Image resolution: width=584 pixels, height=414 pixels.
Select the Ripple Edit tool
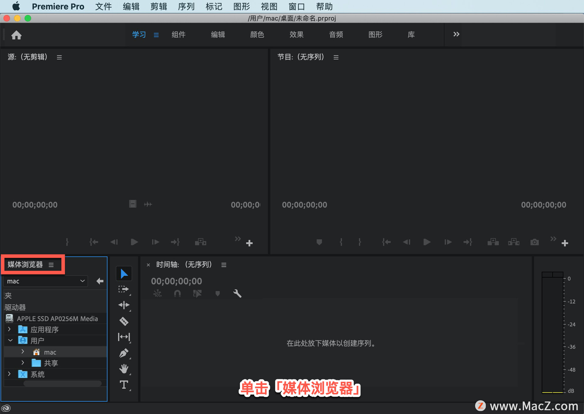pos(124,305)
